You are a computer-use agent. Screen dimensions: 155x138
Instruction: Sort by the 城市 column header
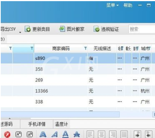pos(146,49)
